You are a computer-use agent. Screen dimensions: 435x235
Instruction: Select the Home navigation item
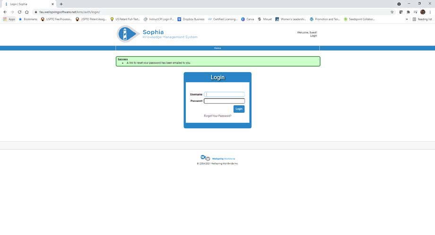tap(217, 48)
